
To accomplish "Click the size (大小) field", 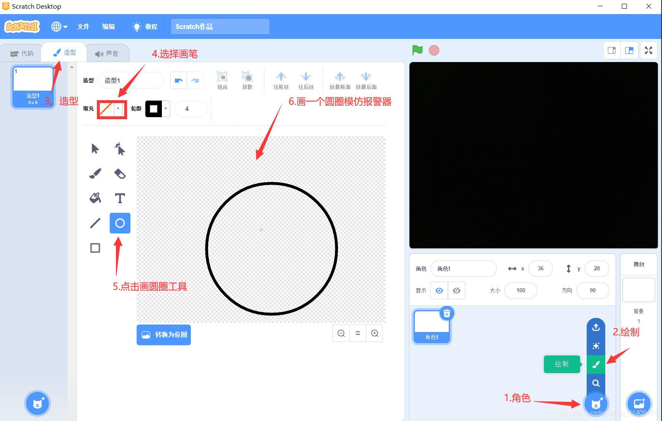I will click(521, 290).
